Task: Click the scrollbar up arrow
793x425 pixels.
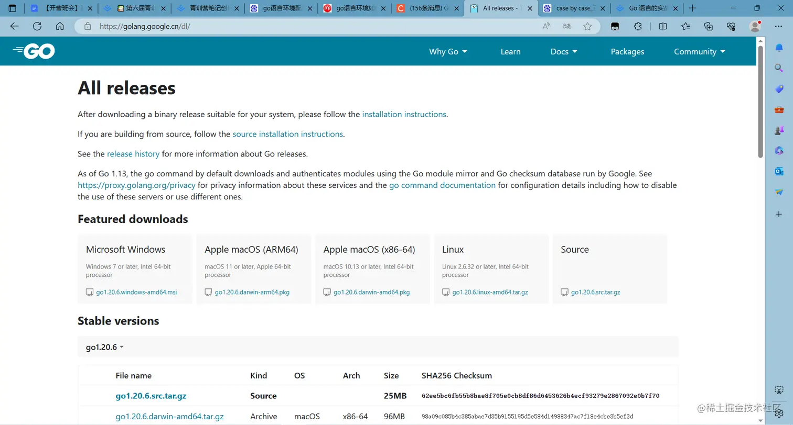Action: (x=760, y=41)
